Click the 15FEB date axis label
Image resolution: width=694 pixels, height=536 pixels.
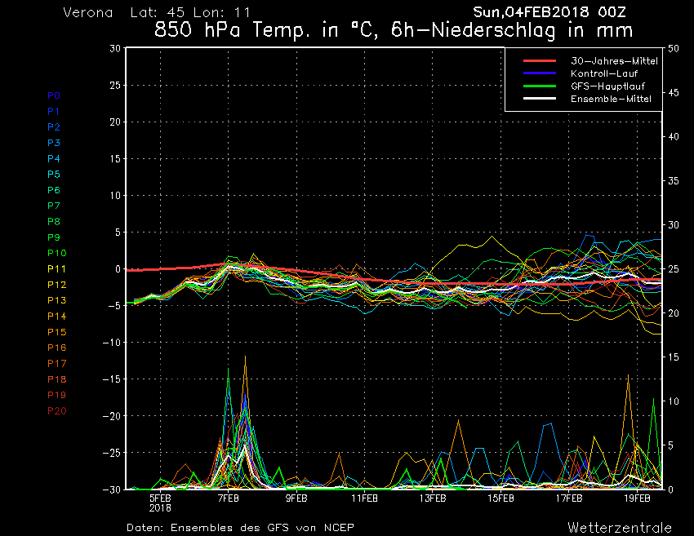(501, 498)
